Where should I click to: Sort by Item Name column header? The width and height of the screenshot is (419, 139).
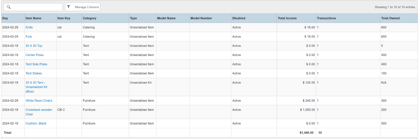click(x=33, y=18)
